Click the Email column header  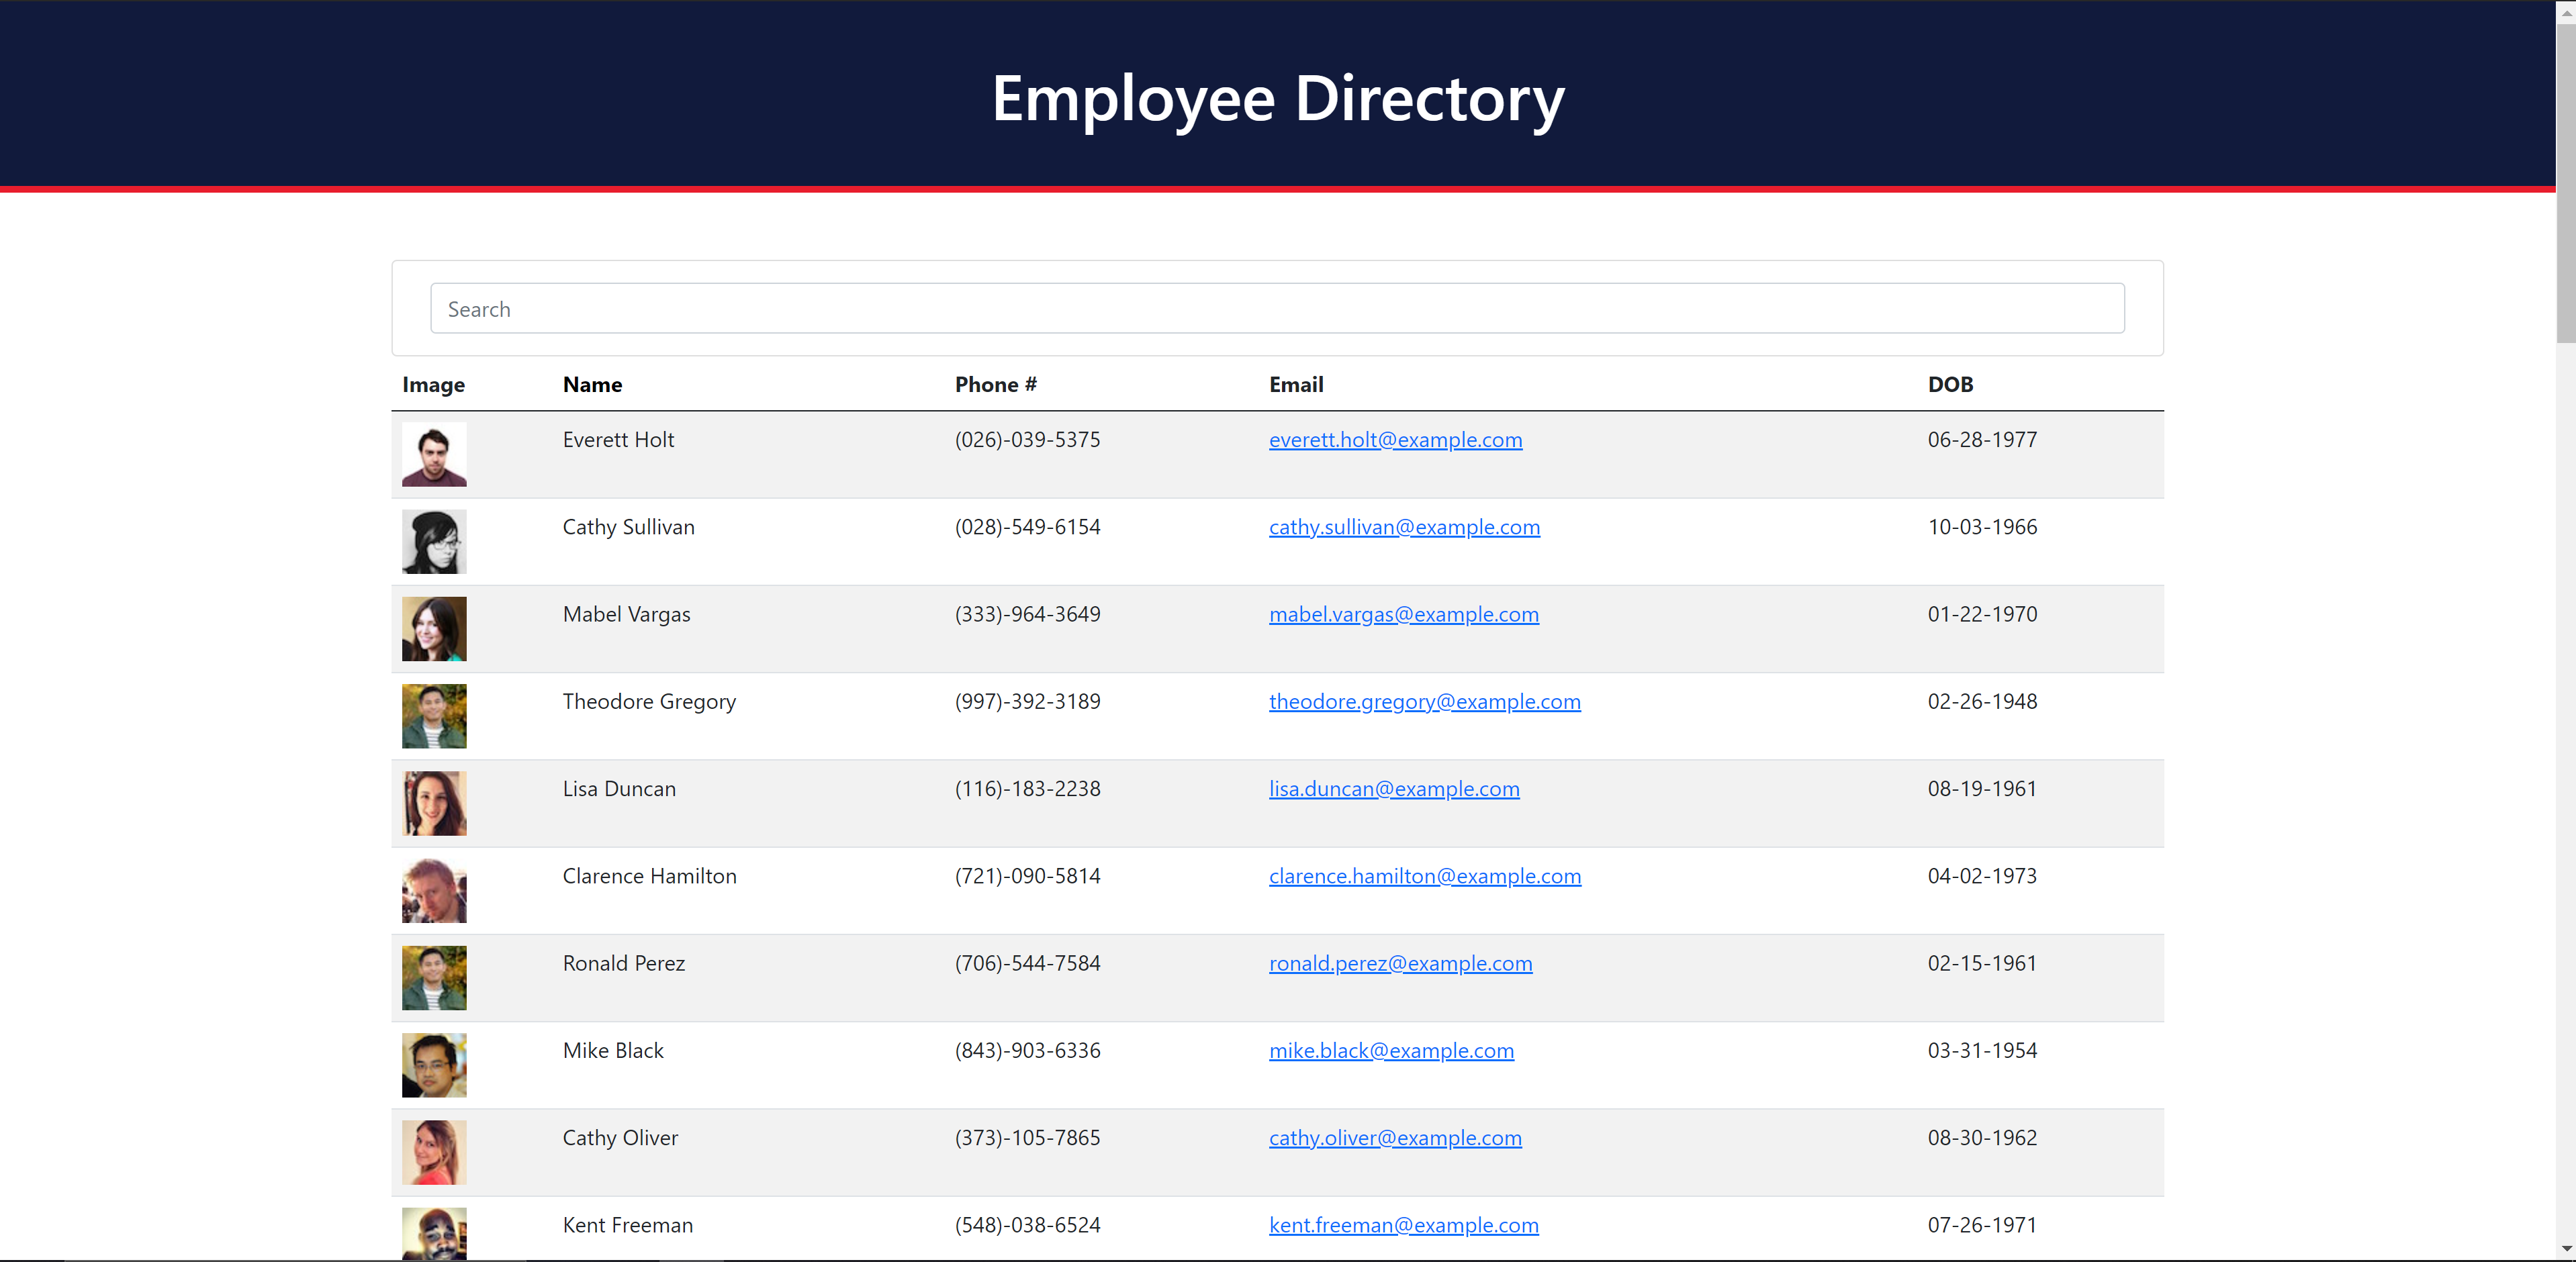coord(1296,384)
